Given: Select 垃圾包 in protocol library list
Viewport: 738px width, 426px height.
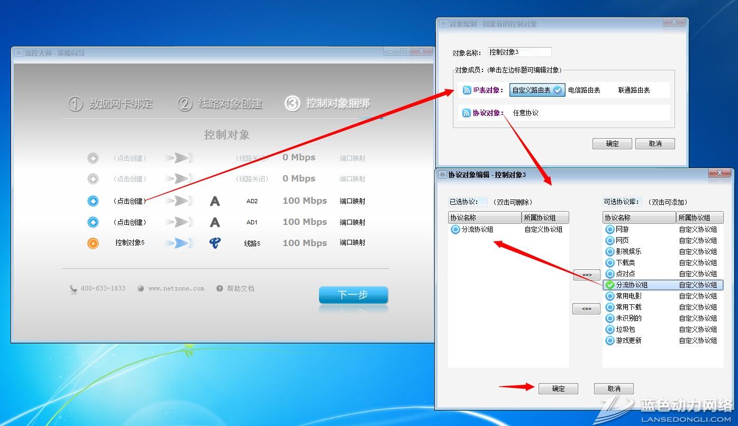Looking at the screenshot, I should (625, 330).
